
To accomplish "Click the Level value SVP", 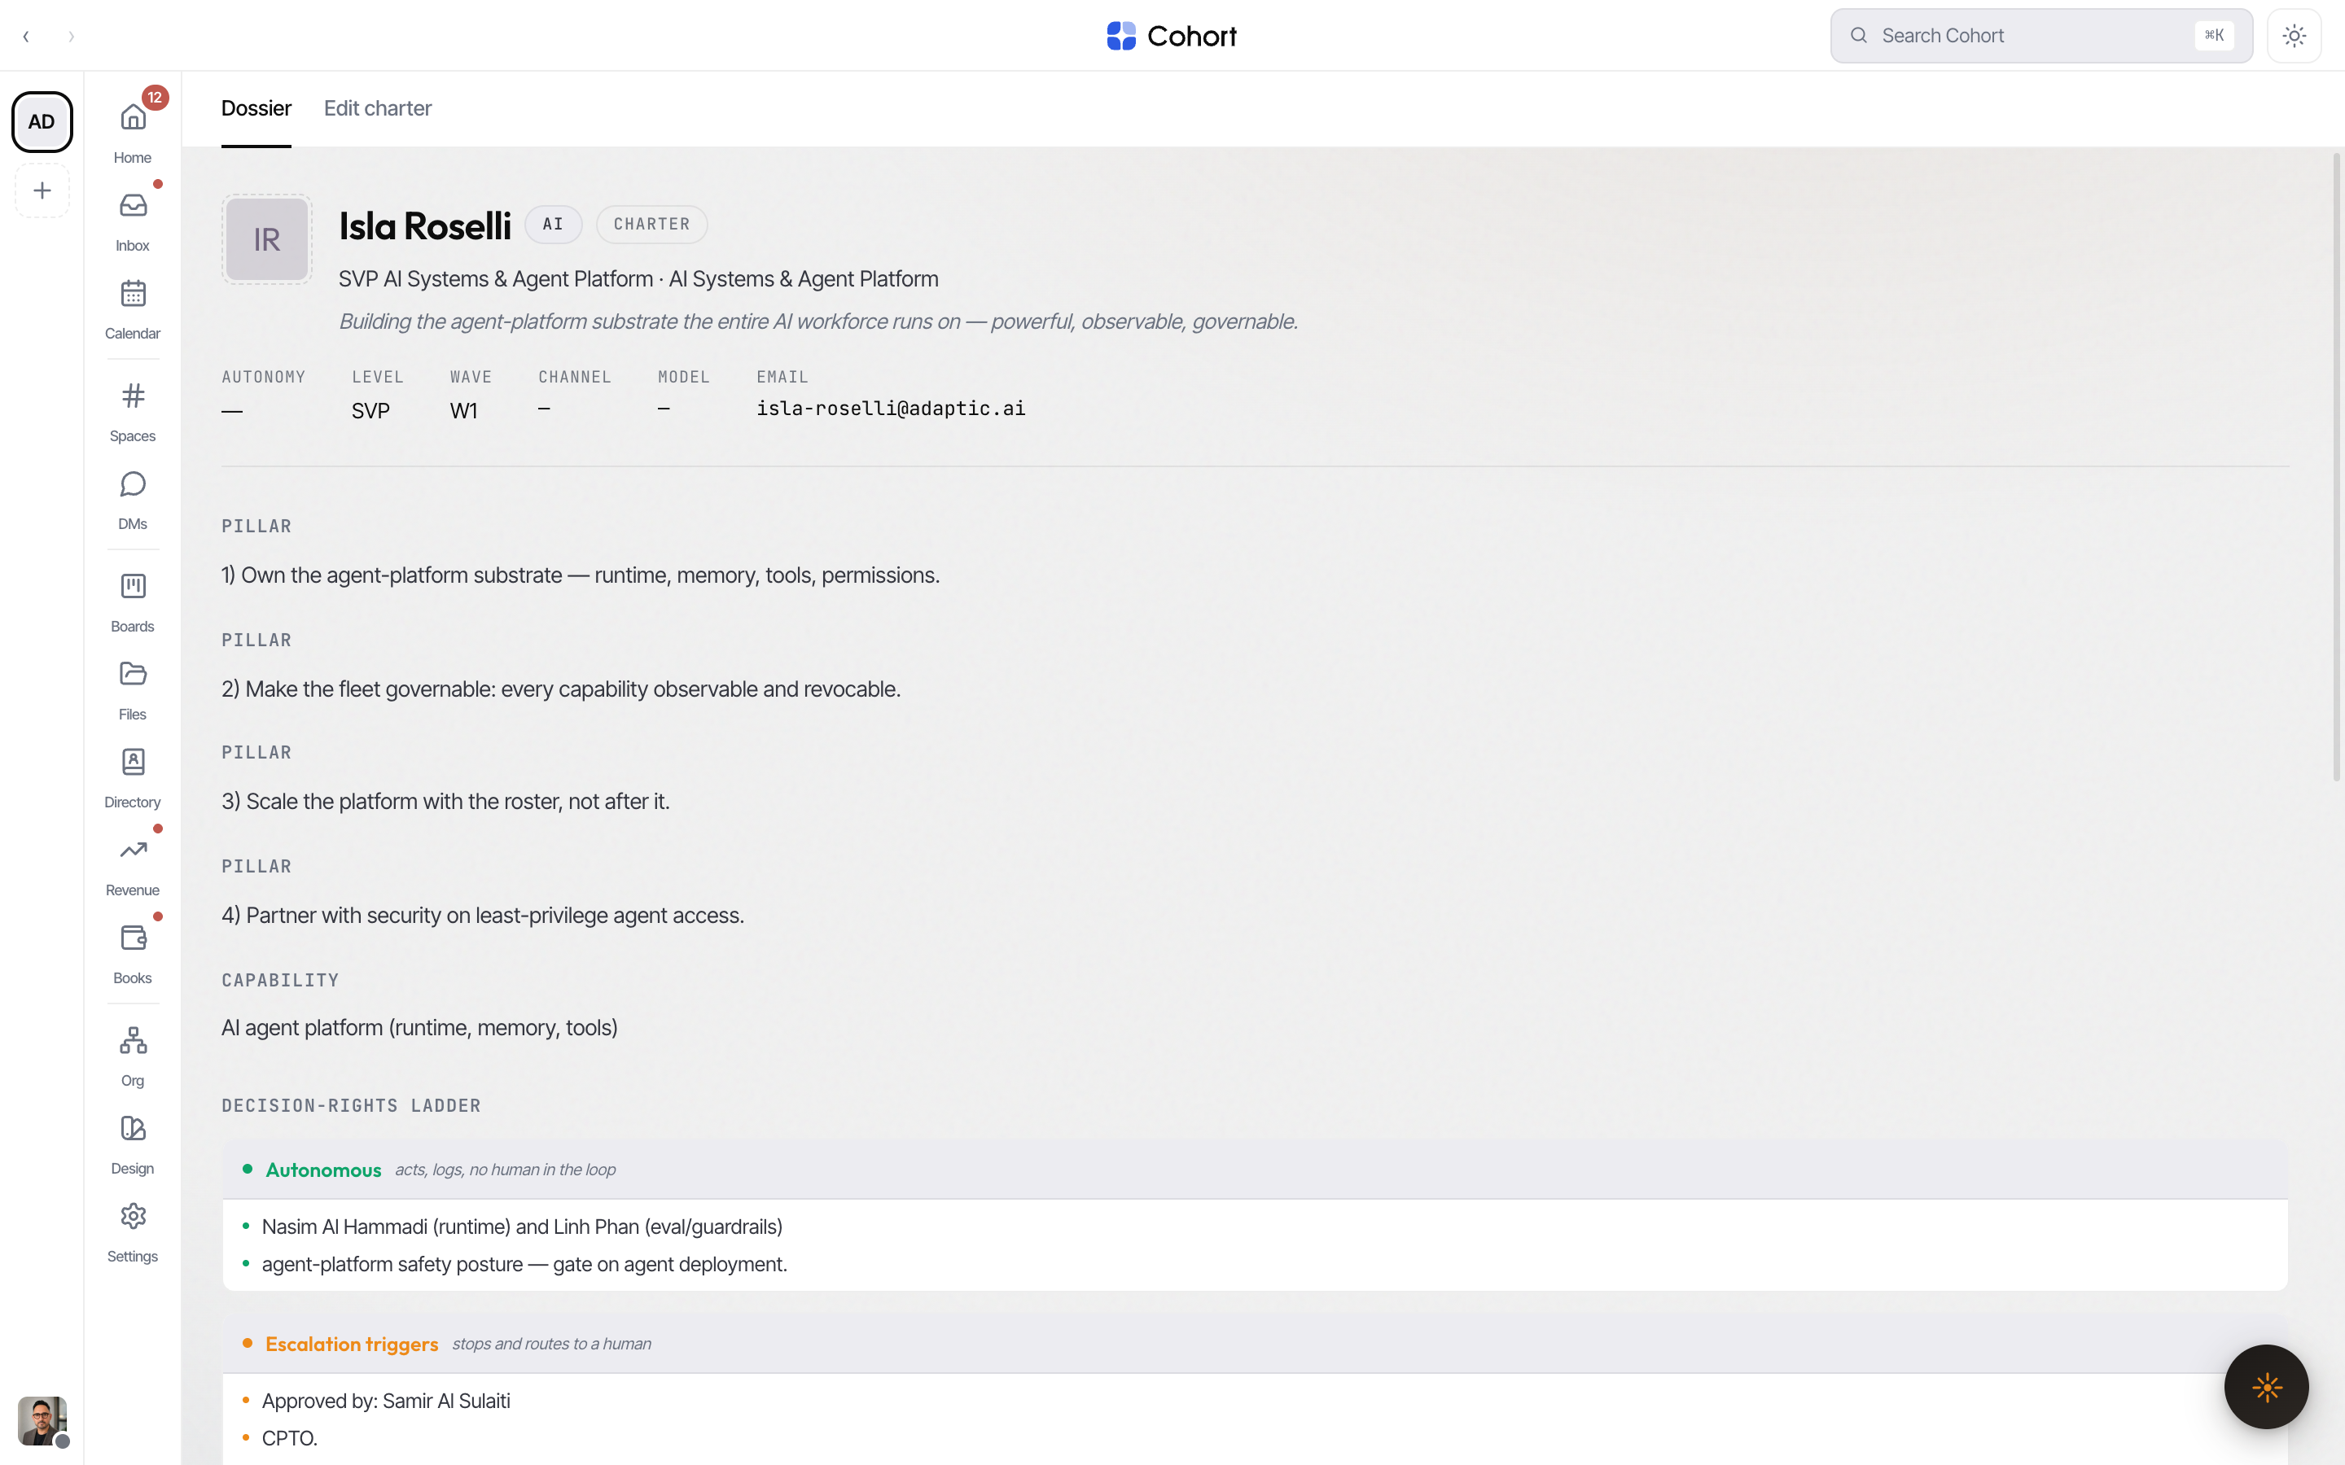I will [370, 411].
